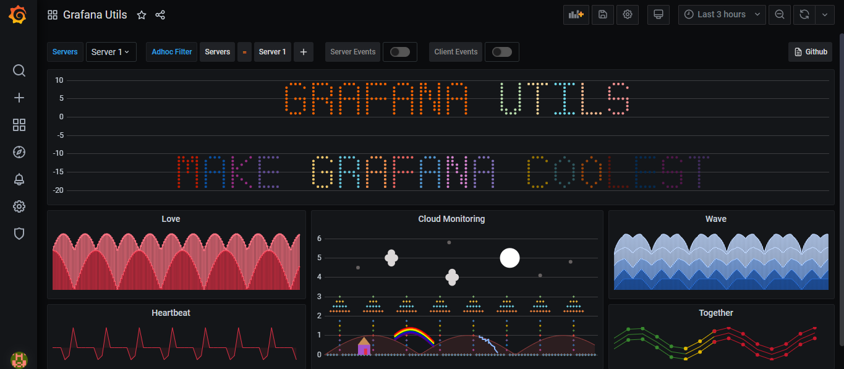Change the adhoc filter value Server 1

click(273, 52)
